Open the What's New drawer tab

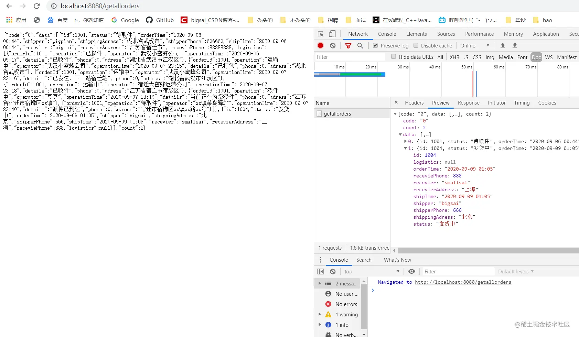click(x=397, y=260)
